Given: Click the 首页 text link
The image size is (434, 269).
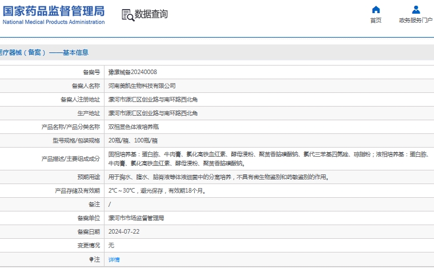Looking at the screenshot, I should (376, 20).
